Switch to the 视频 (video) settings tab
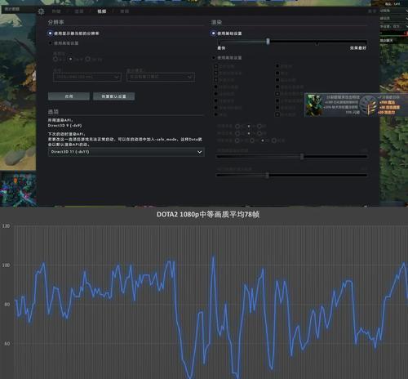408x379 pixels. (102, 11)
